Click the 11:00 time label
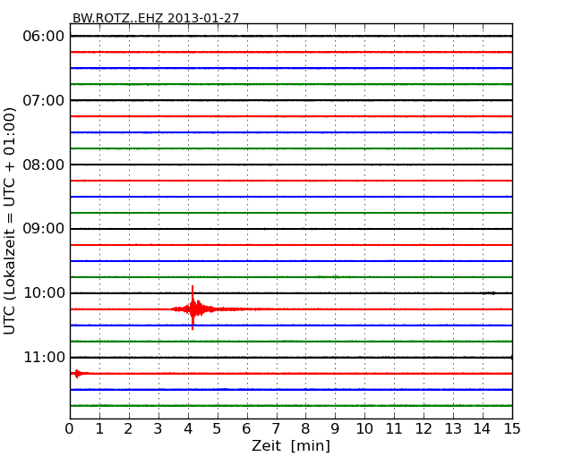 pyautogui.click(x=44, y=357)
